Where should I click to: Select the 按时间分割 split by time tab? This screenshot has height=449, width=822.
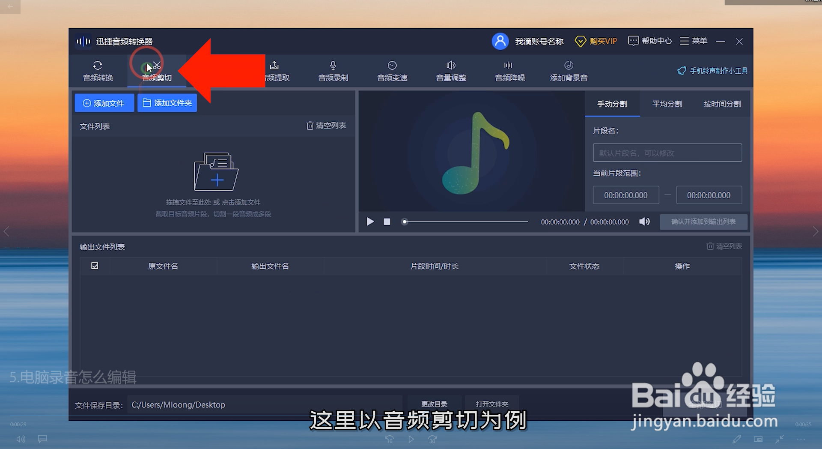722,104
